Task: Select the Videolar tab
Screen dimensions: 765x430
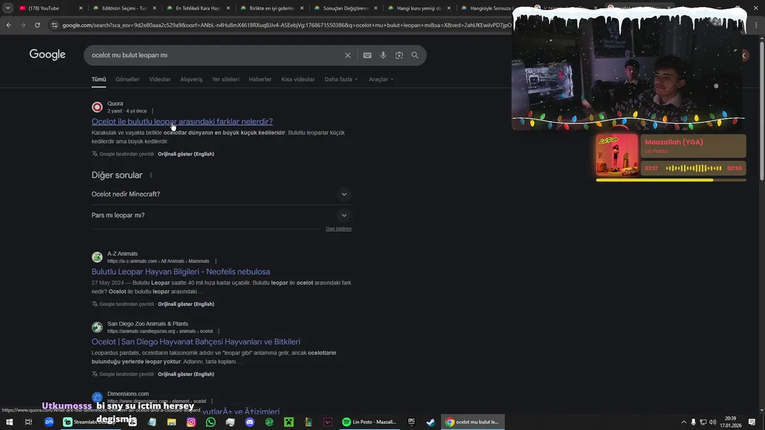Action: point(160,79)
